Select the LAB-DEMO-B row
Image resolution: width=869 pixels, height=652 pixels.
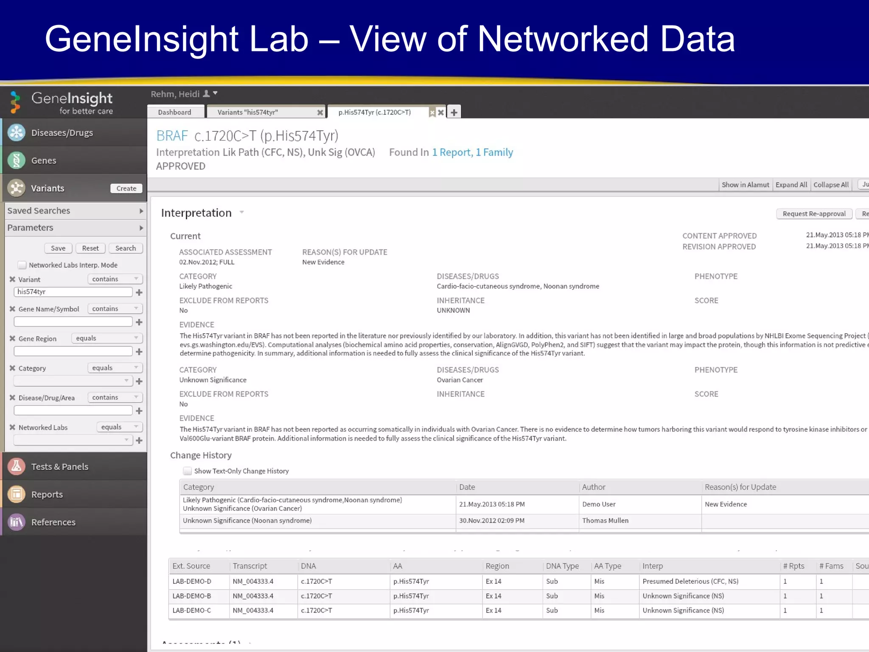(x=519, y=596)
